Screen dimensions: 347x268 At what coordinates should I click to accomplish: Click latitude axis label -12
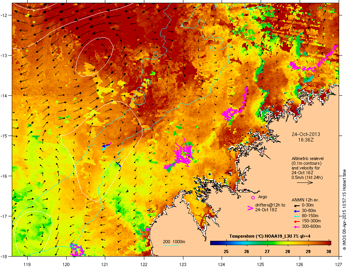point(4,15)
